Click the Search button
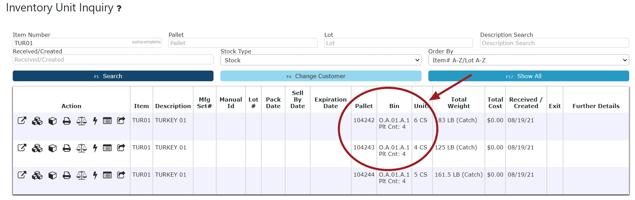The image size is (635, 200). pos(113,76)
